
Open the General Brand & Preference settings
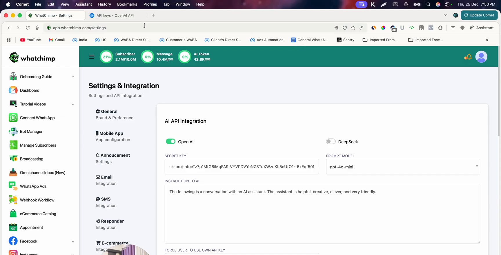(x=115, y=114)
